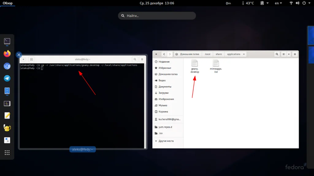Open Chromium browser from the dock
This screenshot has width=314, height=176.
coord(7,66)
